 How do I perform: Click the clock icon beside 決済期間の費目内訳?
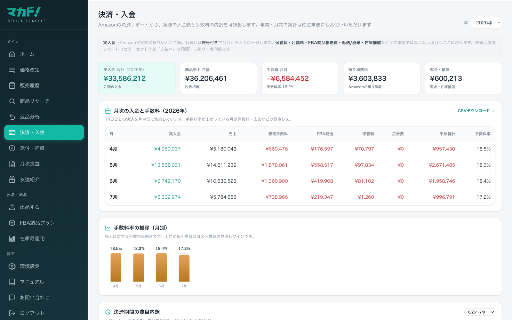pos(108,312)
